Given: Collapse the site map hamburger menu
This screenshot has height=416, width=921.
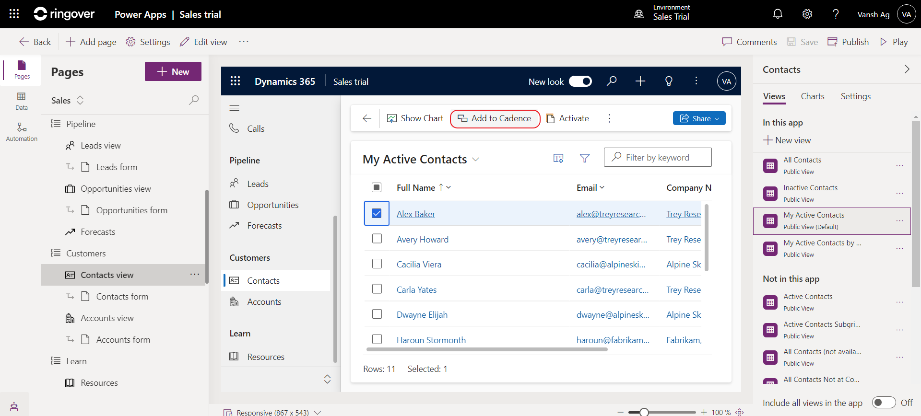Looking at the screenshot, I should (234, 108).
